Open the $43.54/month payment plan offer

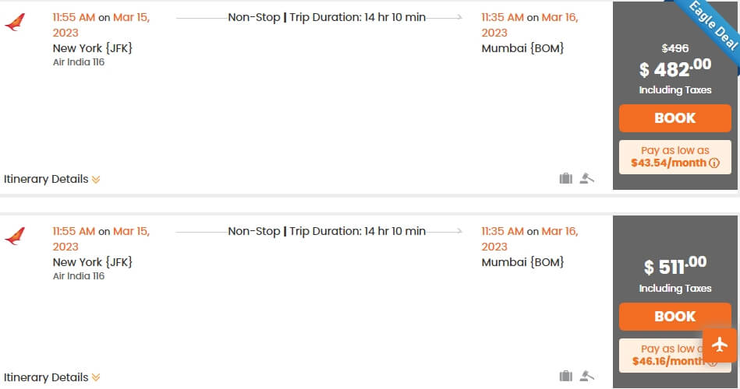pyautogui.click(x=674, y=157)
